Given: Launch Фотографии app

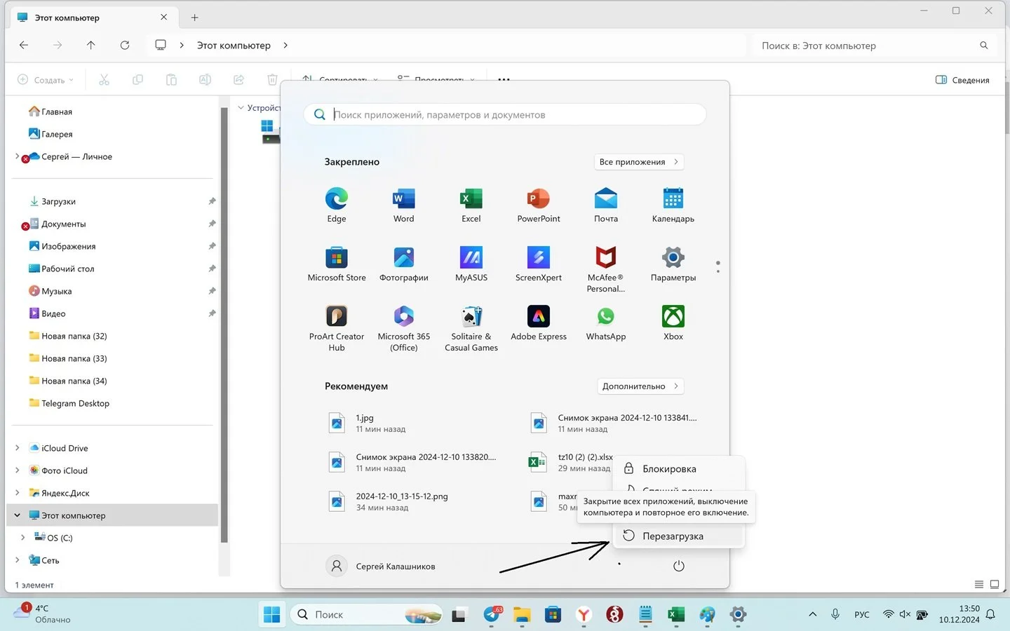Looking at the screenshot, I should [403, 264].
